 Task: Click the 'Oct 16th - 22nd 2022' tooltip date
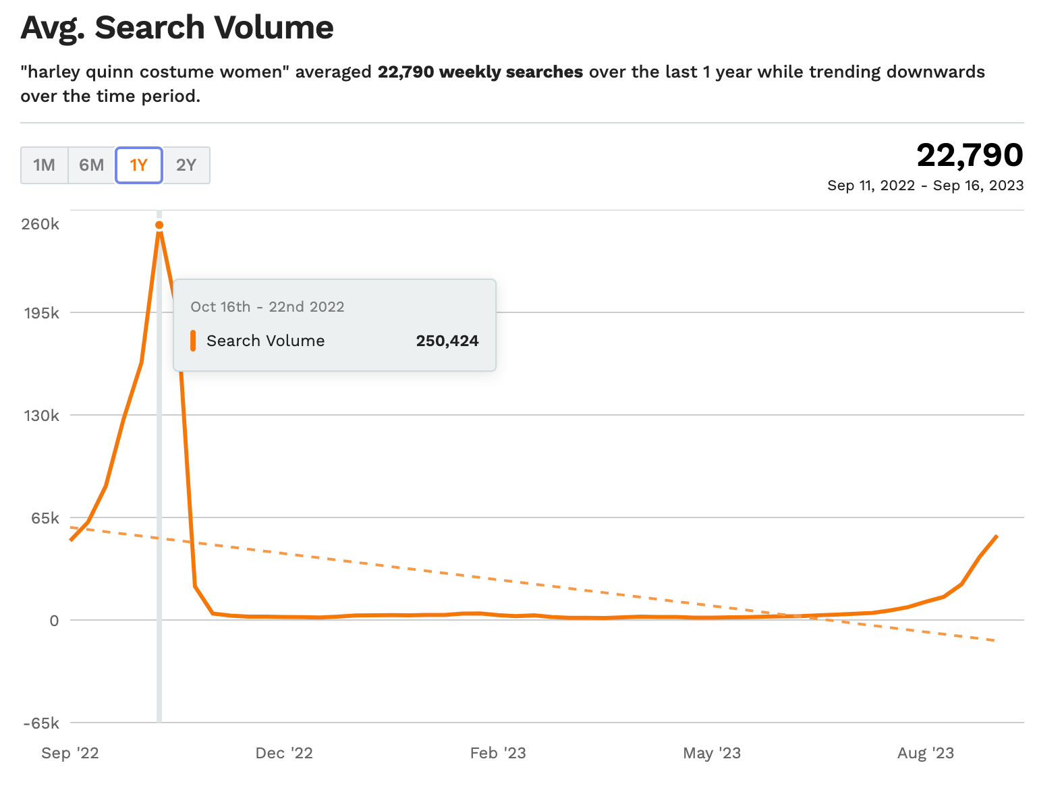click(x=267, y=307)
